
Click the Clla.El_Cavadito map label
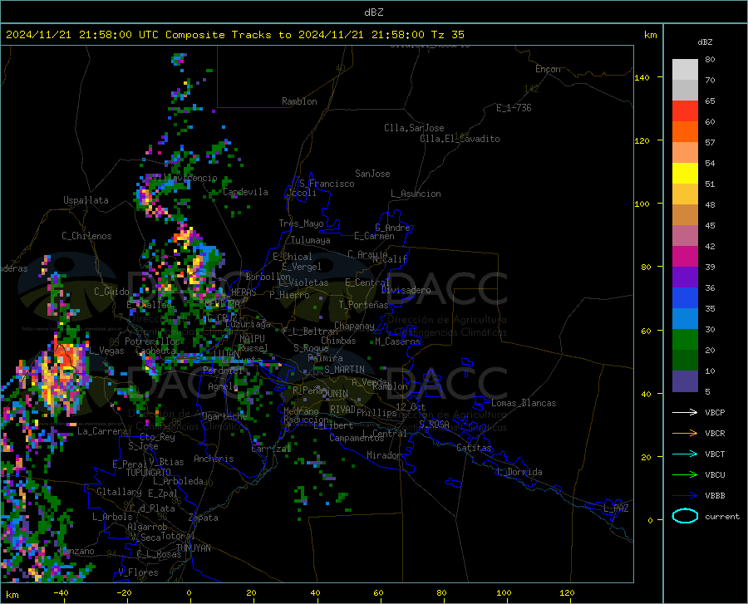460,139
